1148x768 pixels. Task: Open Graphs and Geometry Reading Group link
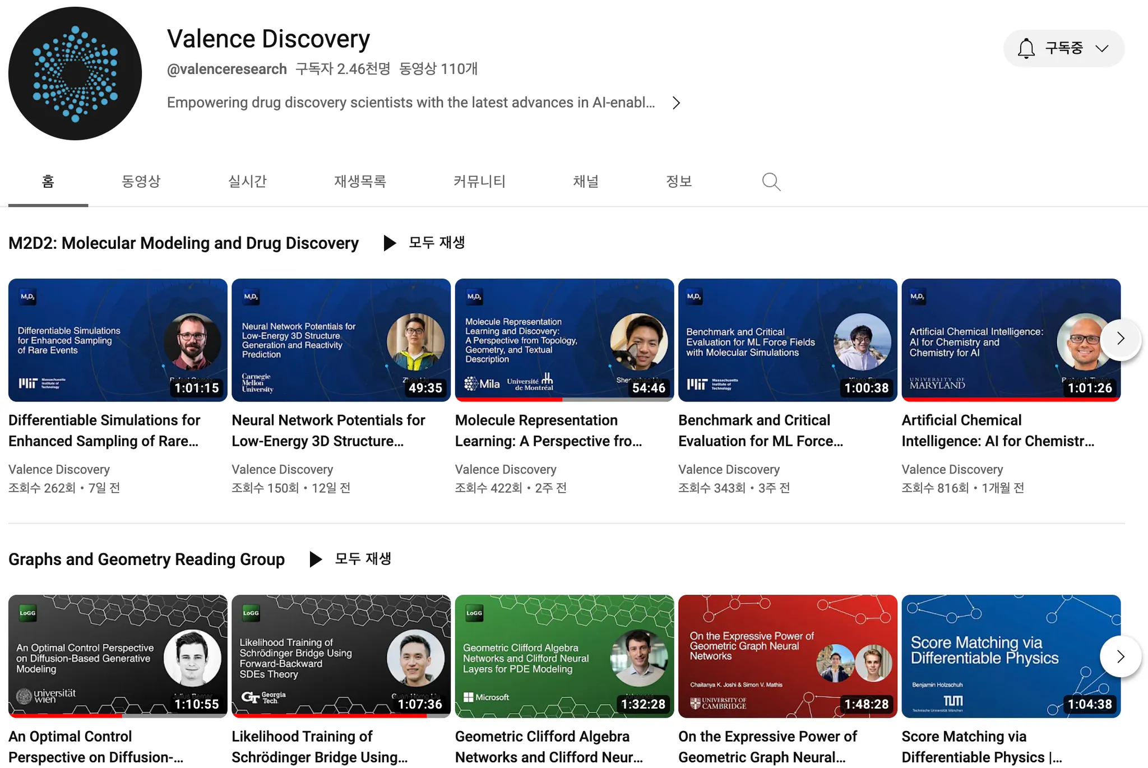pyautogui.click(x=146, y=559)
